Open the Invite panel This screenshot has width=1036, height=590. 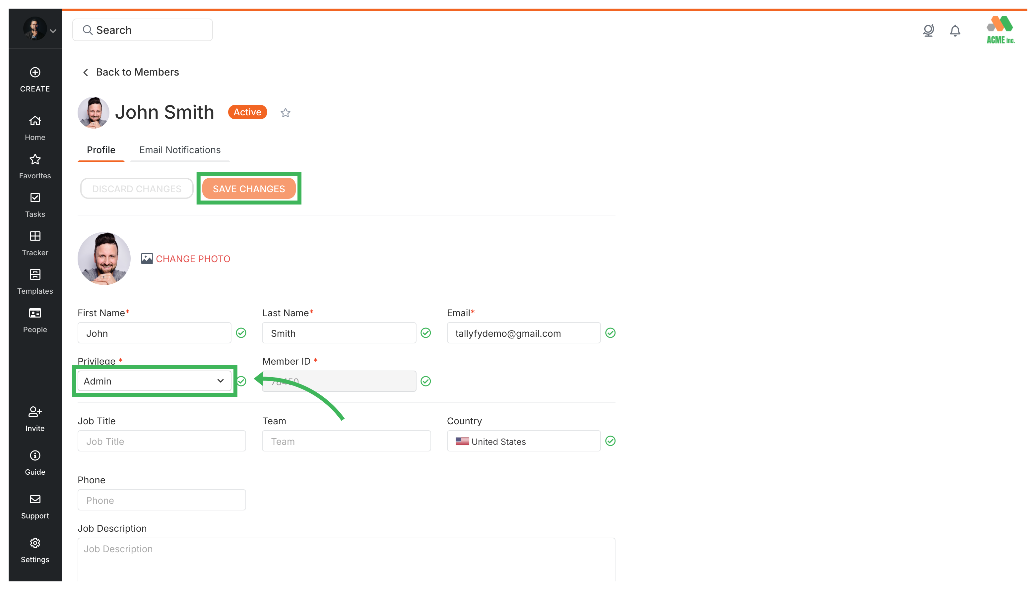point(35,419)
